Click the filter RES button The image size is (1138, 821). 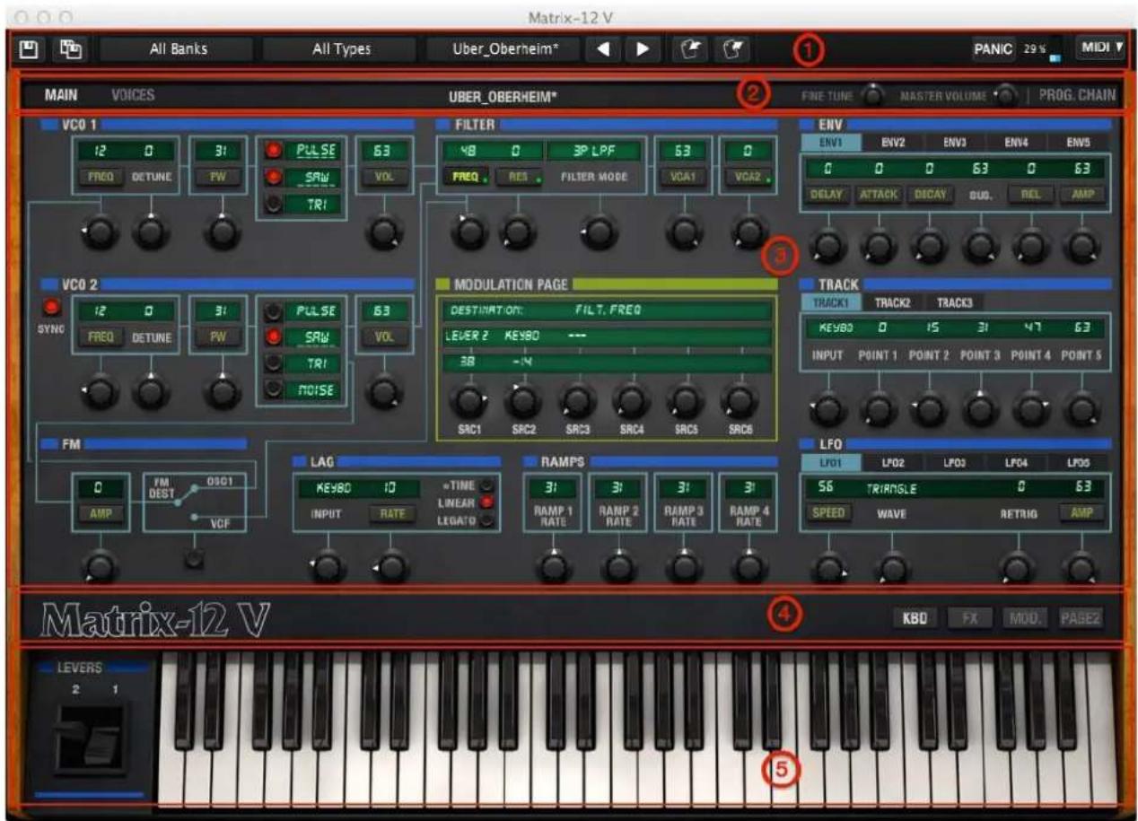[517, 178]
